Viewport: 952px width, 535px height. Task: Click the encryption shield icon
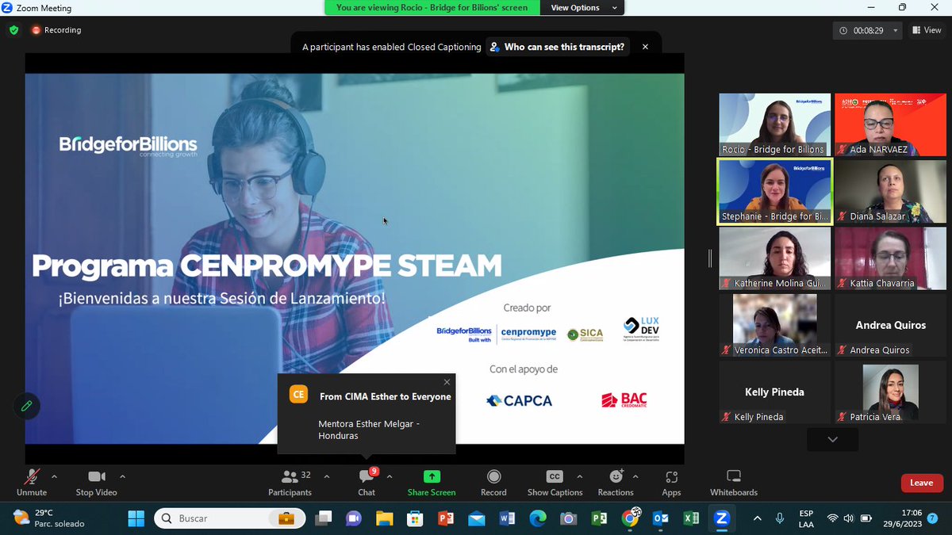tap(13, 30)
